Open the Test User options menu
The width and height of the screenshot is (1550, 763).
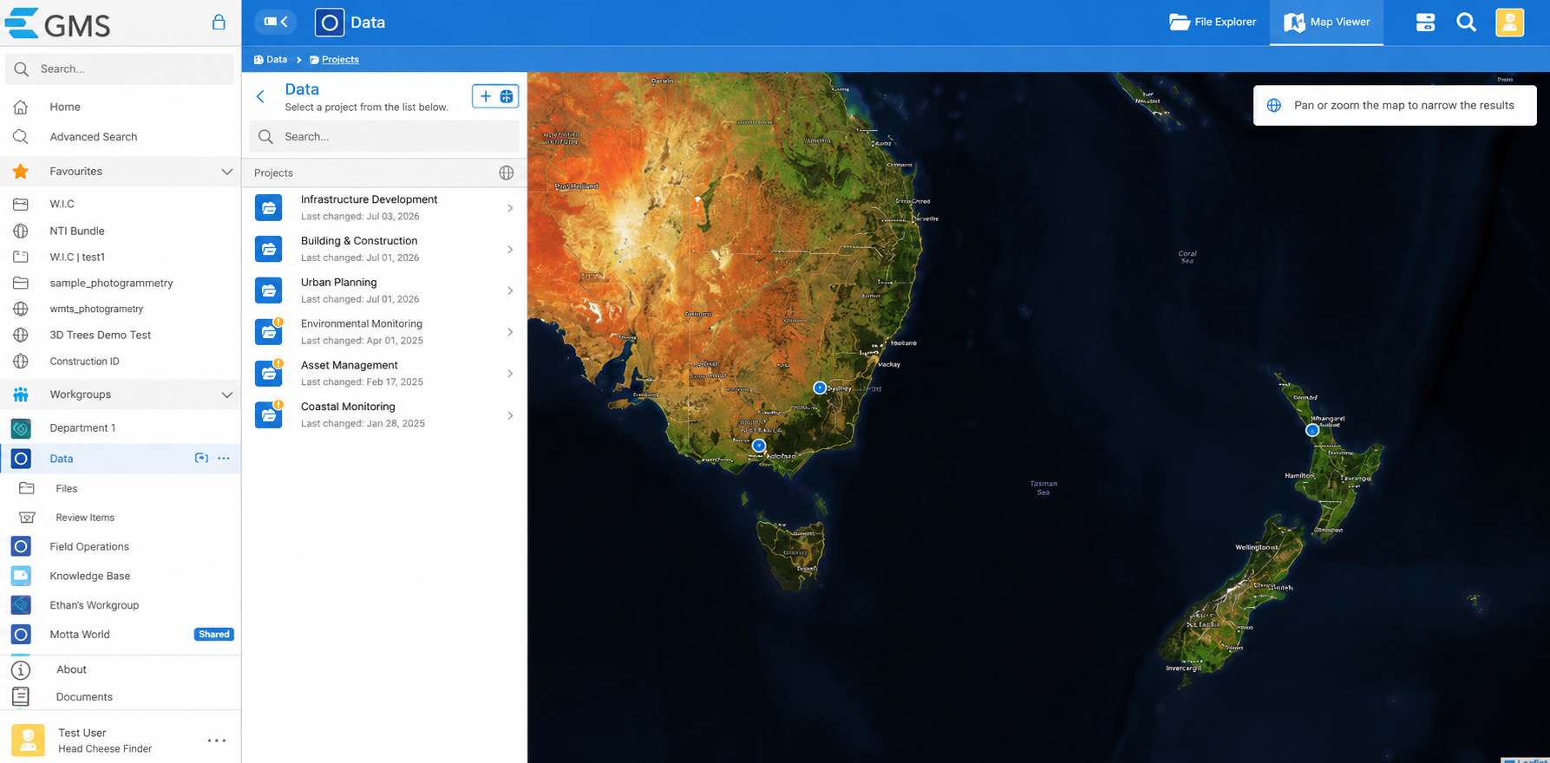[217, 740]
